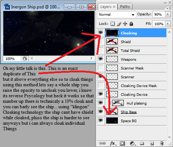Lock transparent pixels icon
Screen dimensions: 173x147
click(x=112, y=24)
